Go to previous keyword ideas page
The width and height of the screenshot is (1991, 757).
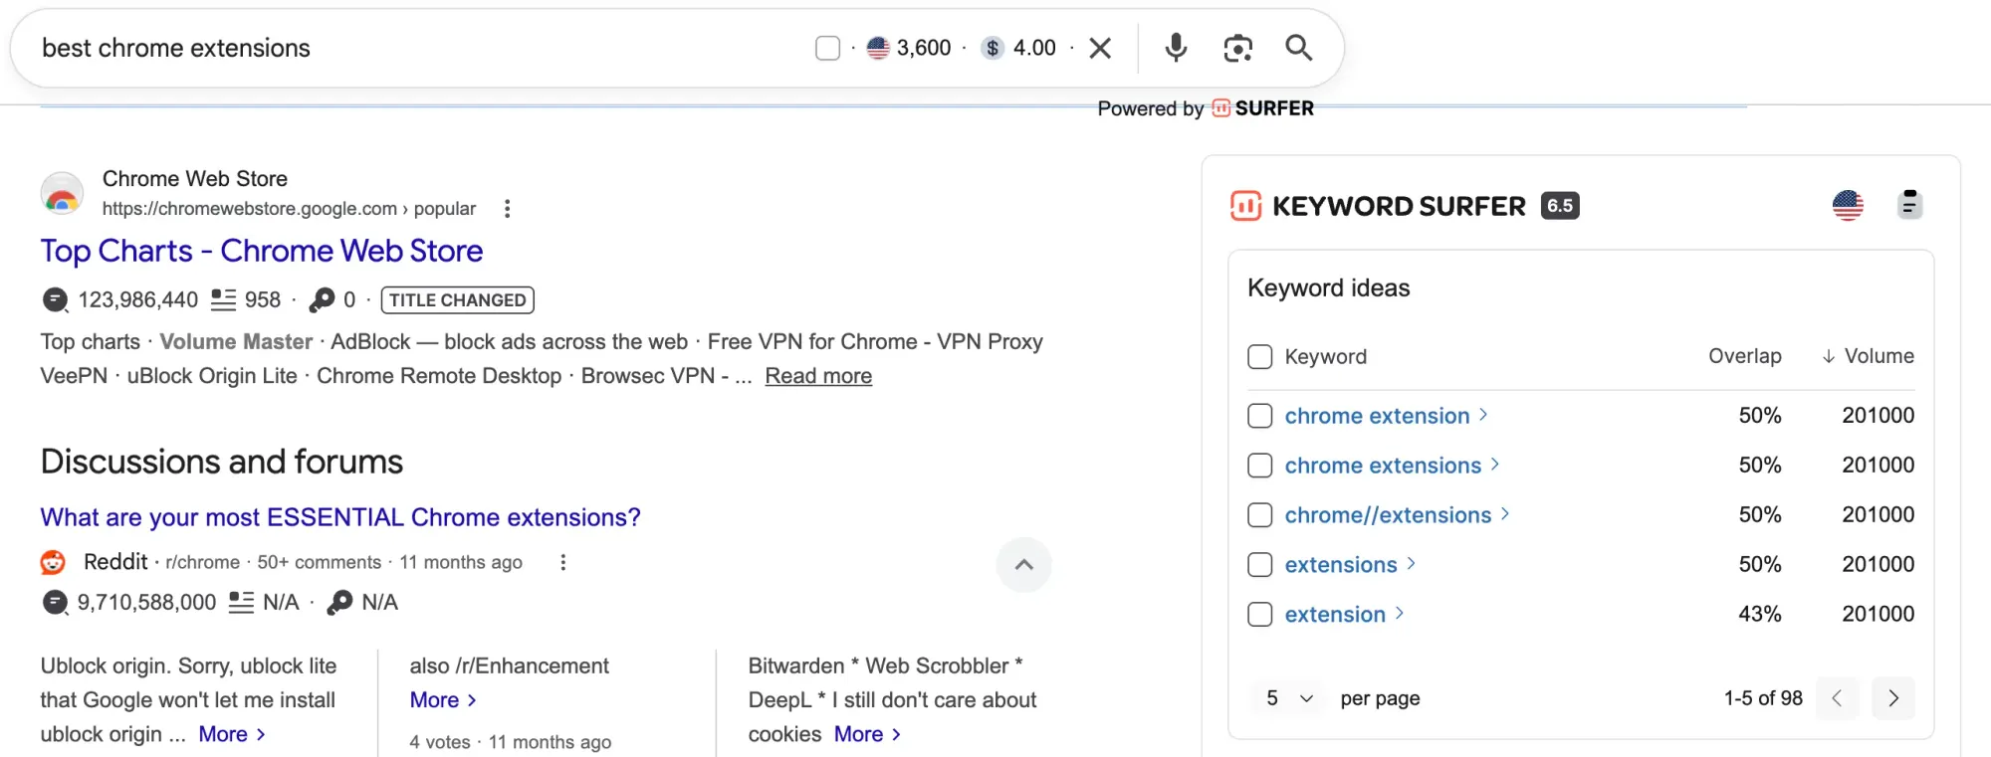point(1837,698)
